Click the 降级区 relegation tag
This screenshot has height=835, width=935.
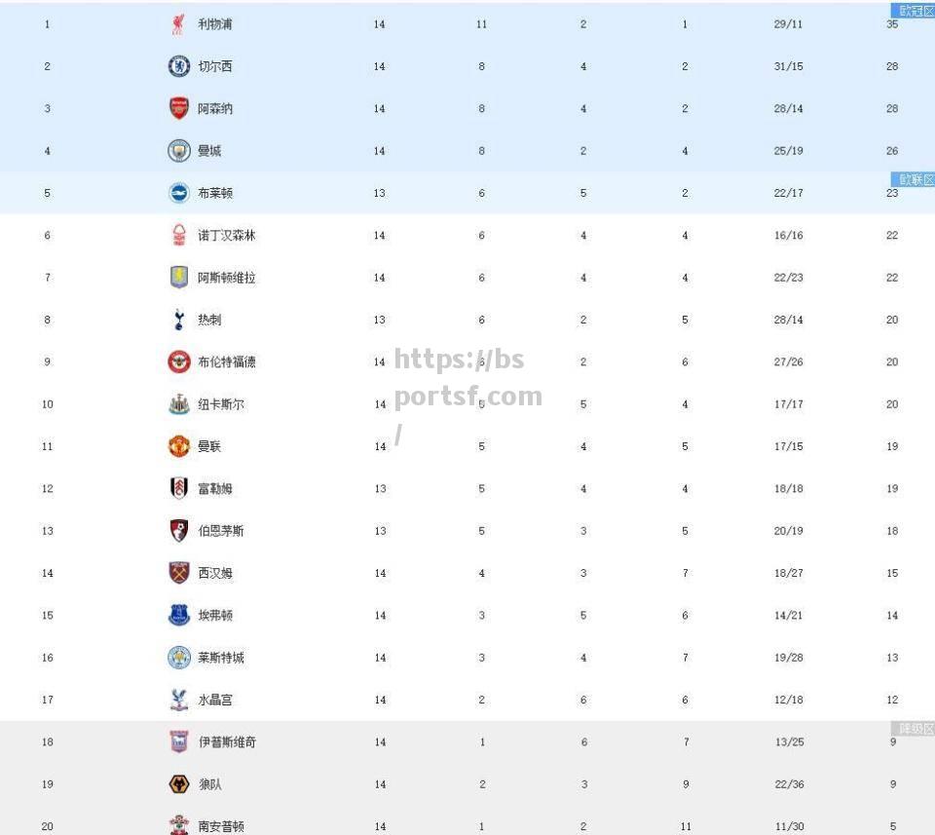[x=913, y=728]
